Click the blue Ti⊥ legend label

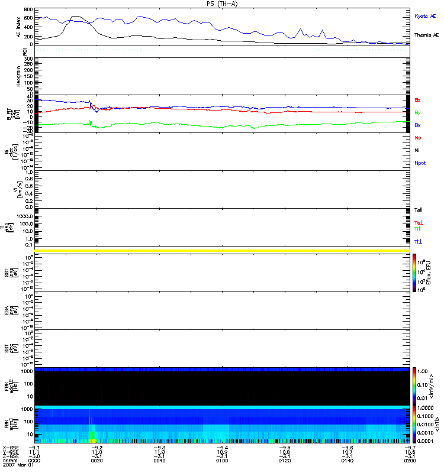tap(419, 242)
